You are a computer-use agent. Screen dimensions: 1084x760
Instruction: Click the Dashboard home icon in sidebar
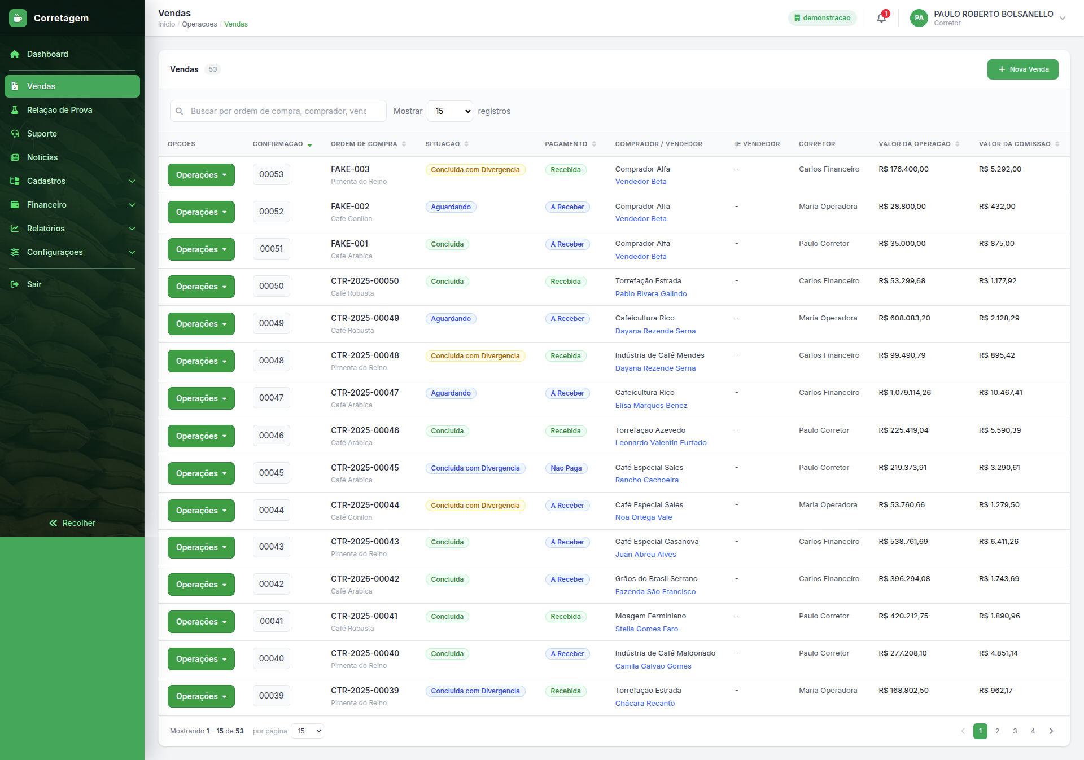[x=15, y=54]
